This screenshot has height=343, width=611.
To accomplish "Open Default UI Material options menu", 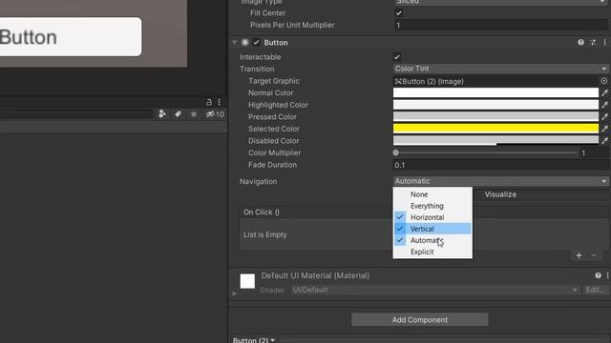I will click(607, 275).
